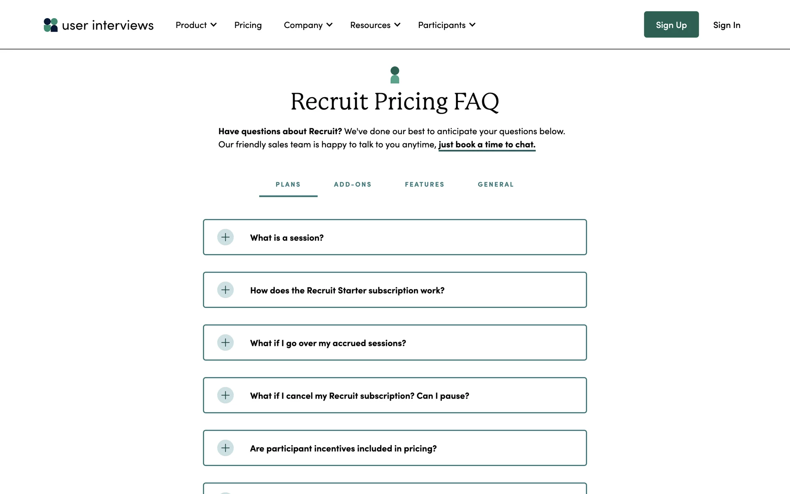Click the User Interviews logo icon
Screen dimensions: 790x494
(x=51, y=25)
